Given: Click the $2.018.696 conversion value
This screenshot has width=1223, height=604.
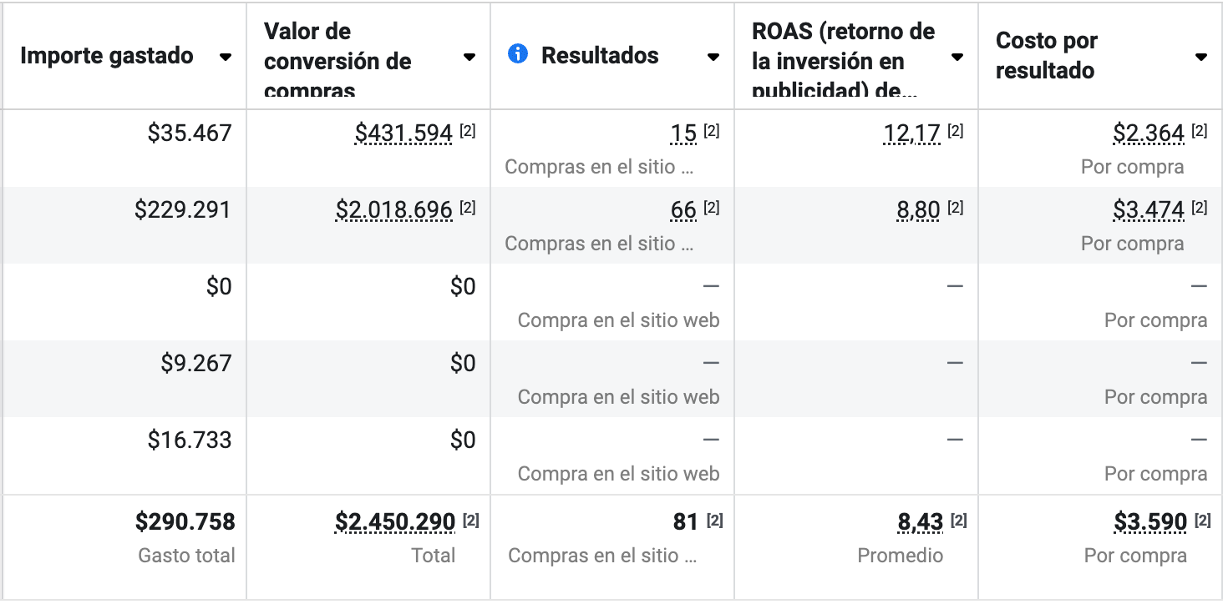Looking at the screenshot, I should click(x=393, y=210).
